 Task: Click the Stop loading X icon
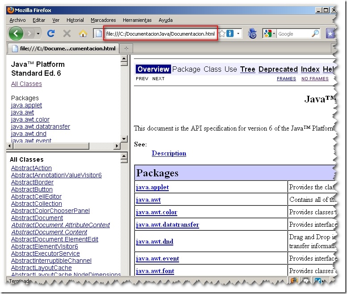(67, 34)
